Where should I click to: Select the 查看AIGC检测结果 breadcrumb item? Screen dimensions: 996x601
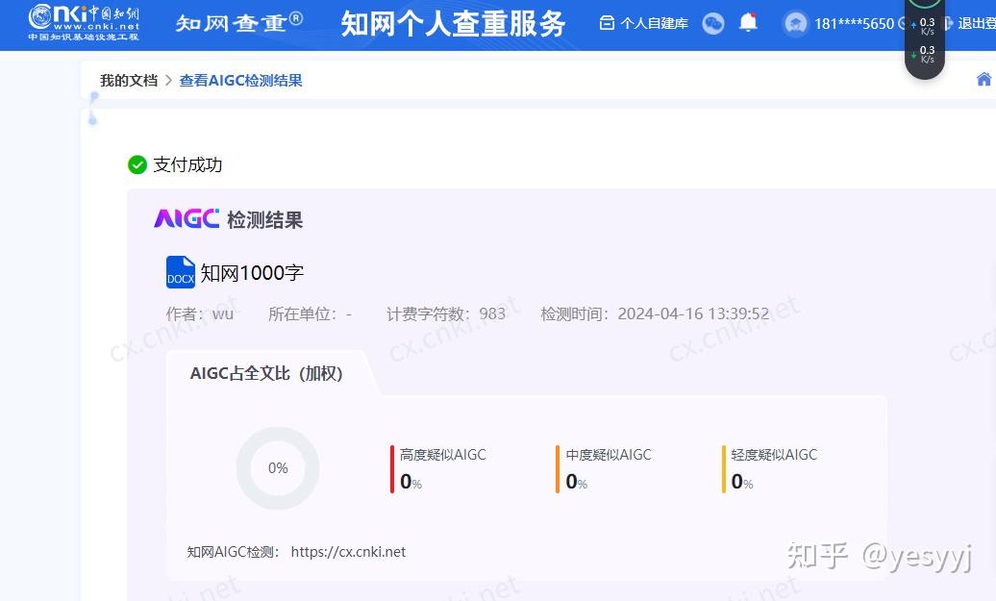[x=240, y=80]
